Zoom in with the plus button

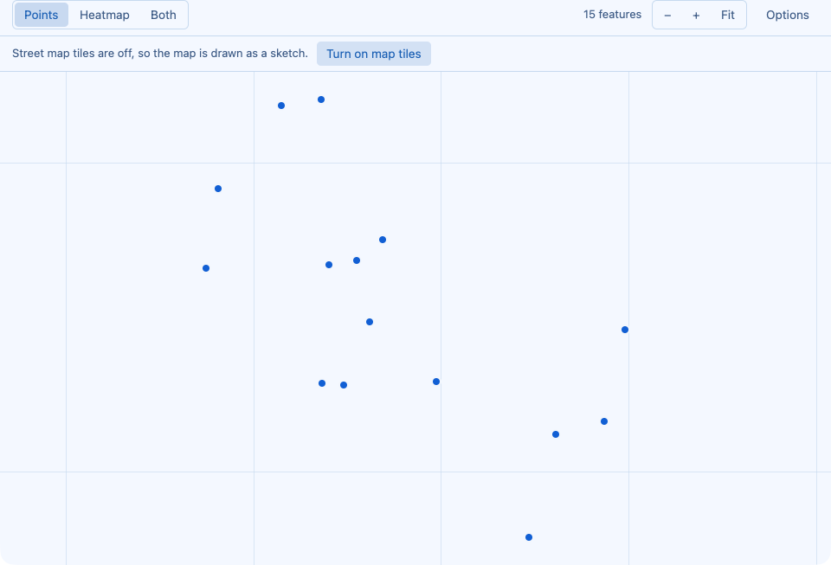696,15
